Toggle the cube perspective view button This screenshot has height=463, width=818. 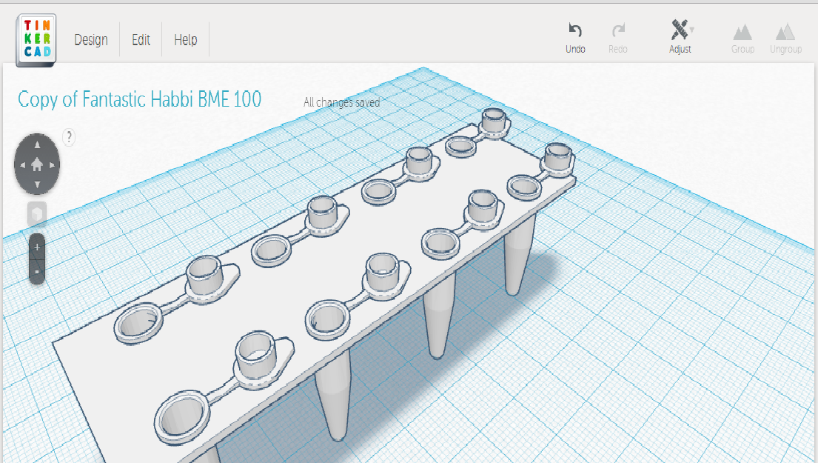click(37, 214)
